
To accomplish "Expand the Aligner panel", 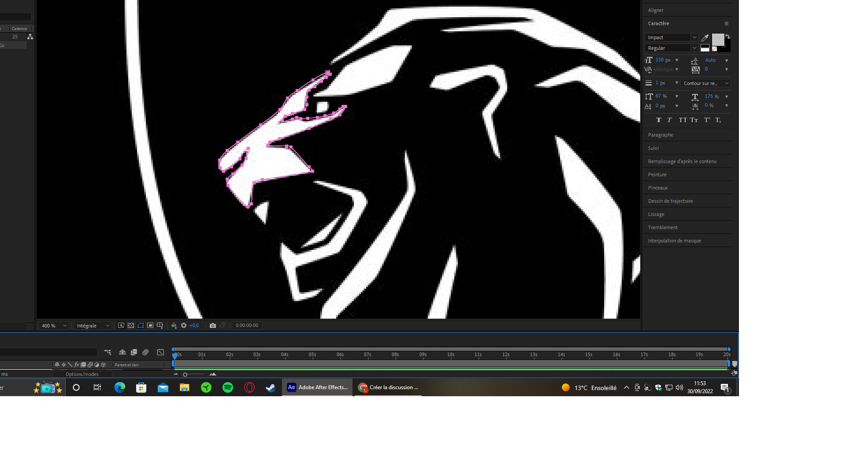I will tap(656, 10).
